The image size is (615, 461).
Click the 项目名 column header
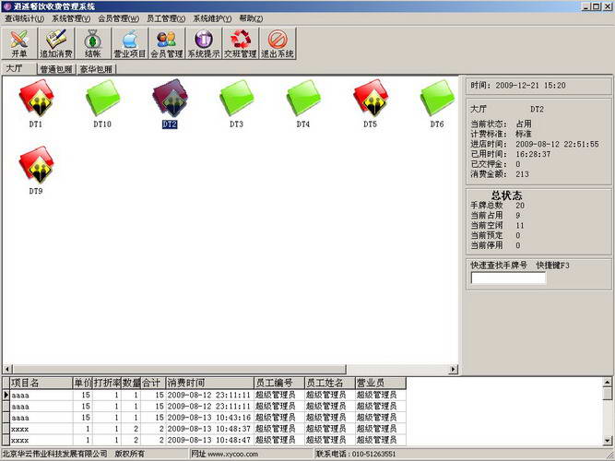tap(41, 383)
